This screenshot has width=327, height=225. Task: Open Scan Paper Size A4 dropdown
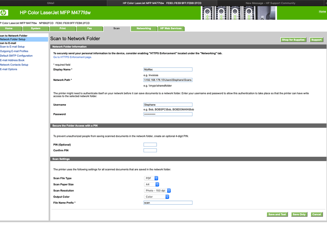pos(152,185)
